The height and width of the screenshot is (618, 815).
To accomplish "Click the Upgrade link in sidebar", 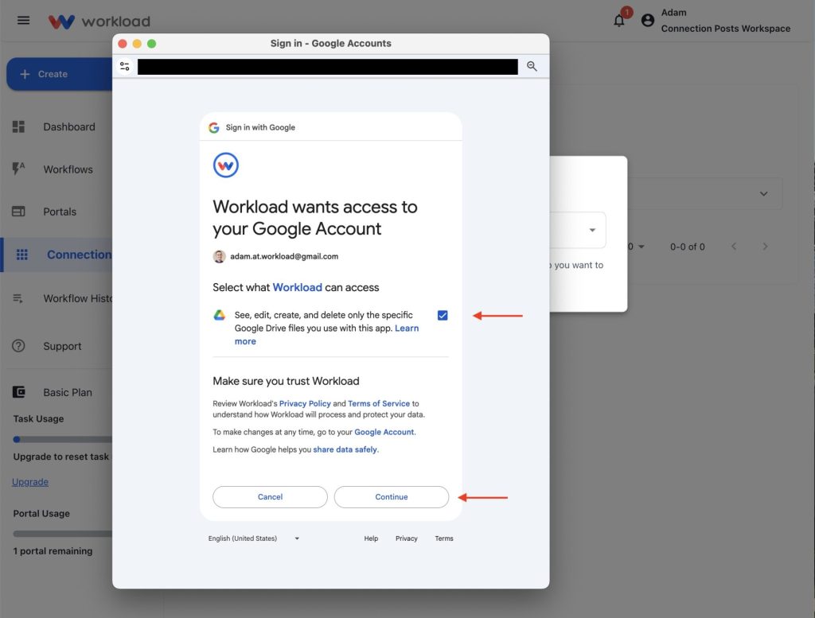I will click(x=30, y=482).
